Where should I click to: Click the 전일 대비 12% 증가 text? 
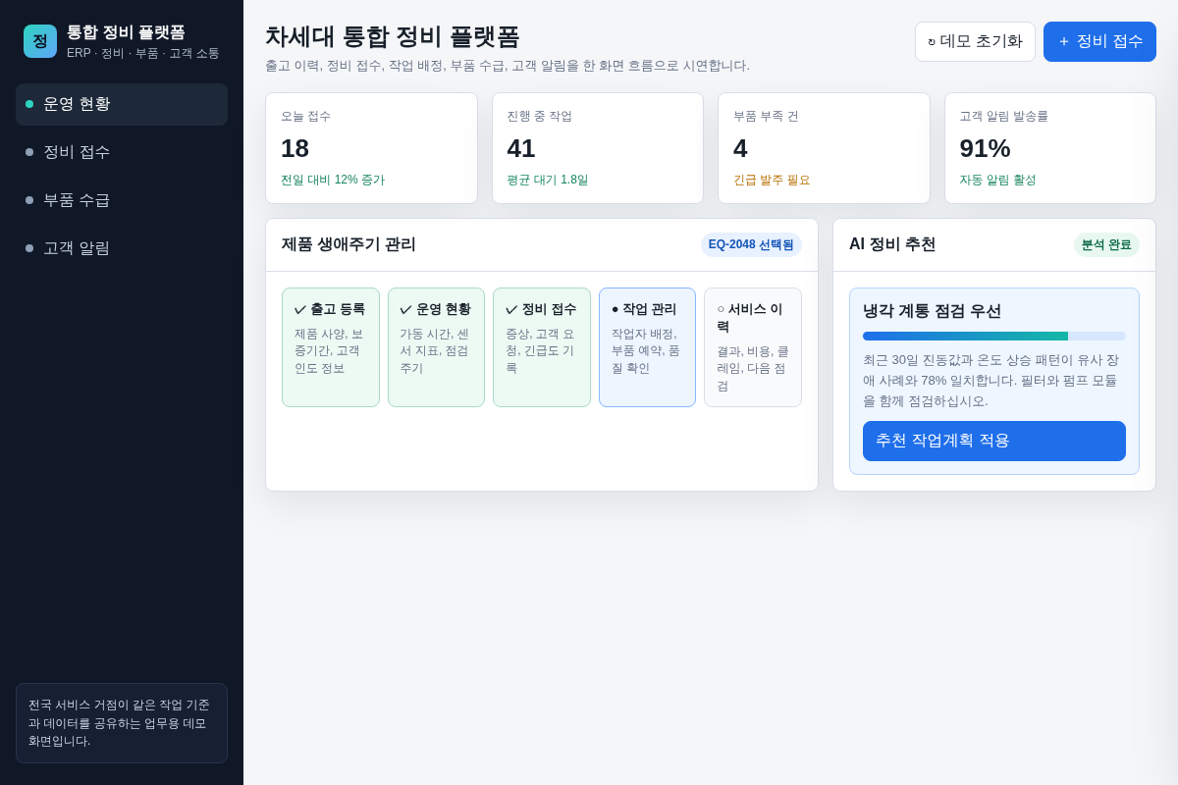point(333,180)
